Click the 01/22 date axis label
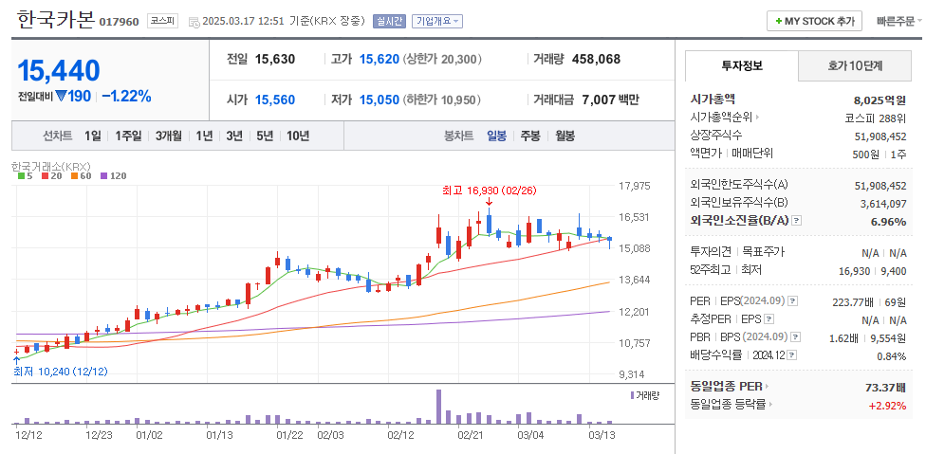This screenshot has height=454, width=926. pos(290,435)
